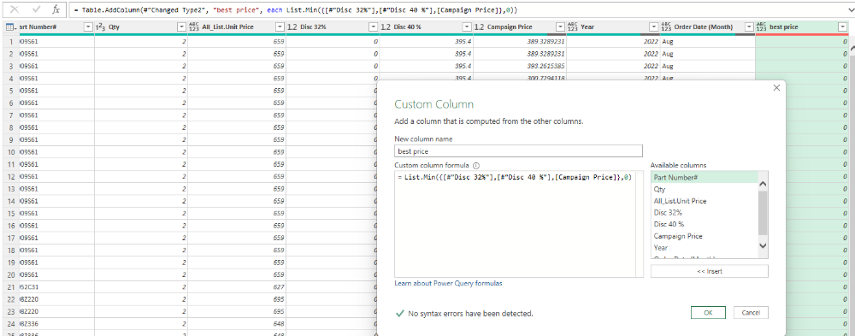Open Qty column filter dropdown
This screenshot has width=855, height=336.
tap(181, 27)
